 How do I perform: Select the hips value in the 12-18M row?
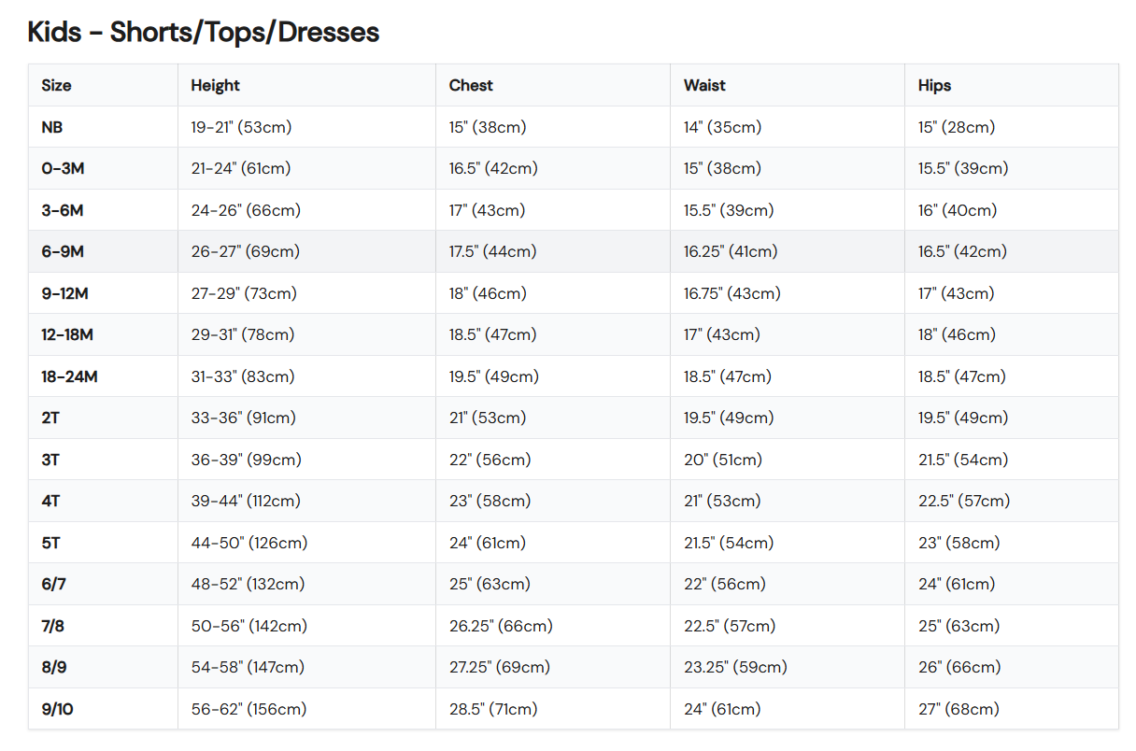tap(957, 334)
